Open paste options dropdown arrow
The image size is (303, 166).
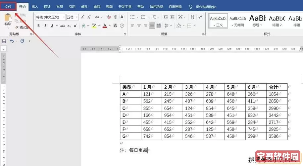pyautogui.click(x=8, y=28)
